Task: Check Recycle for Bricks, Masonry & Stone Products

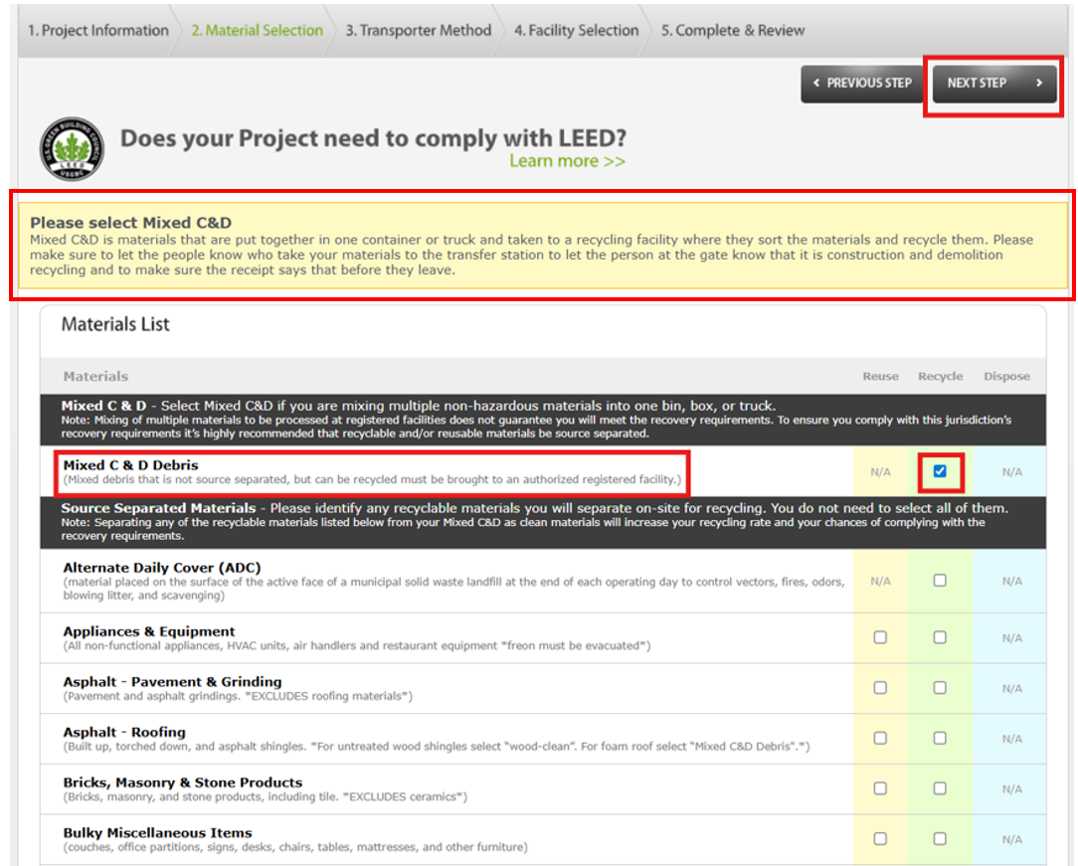Action: coord(940,788)
